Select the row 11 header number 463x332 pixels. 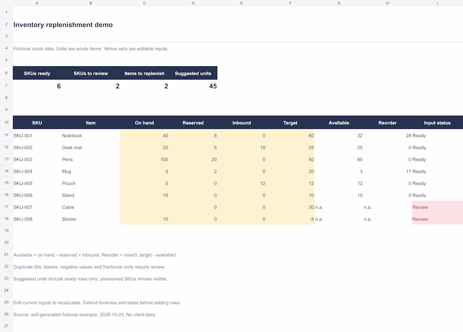tap(6, 135)
